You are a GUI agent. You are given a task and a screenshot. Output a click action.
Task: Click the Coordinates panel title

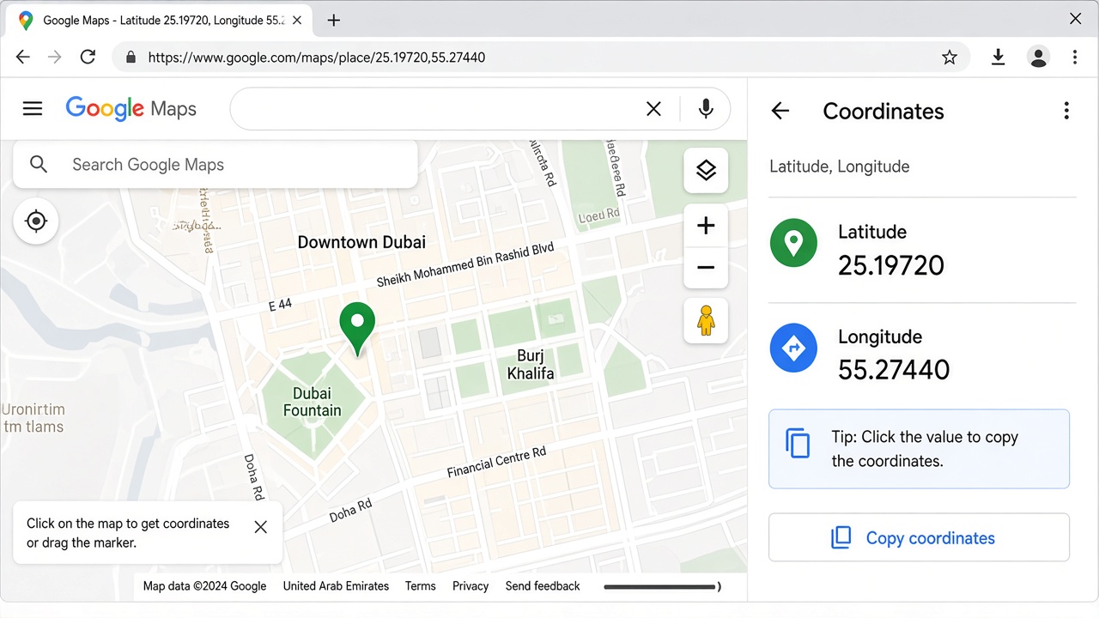(x=883, y=111)
